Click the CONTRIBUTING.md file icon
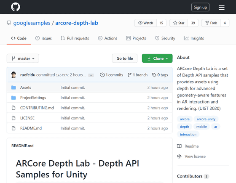 tap(13, 108)
